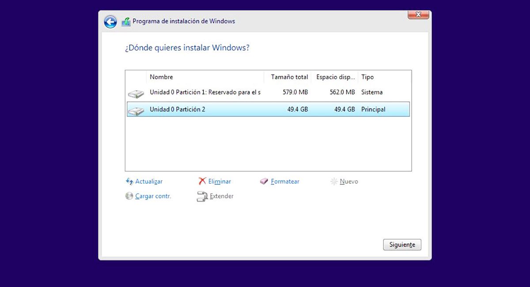Click the Windows setup icon in title bar
The width and height of the screenshot is (530, 287).
126,22
